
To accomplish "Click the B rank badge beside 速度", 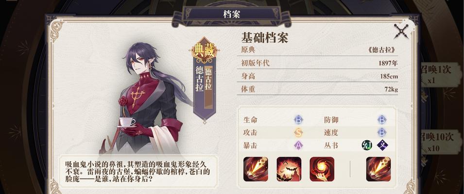I will tap(382, 132).
